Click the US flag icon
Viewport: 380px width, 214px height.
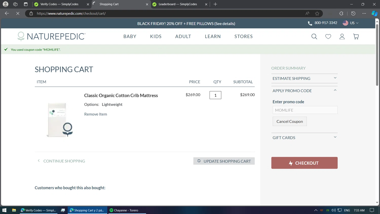coord(345,23)
